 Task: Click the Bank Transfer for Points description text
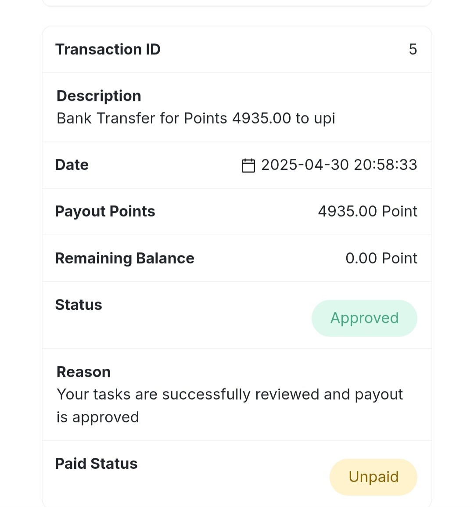tap(196, 119)
